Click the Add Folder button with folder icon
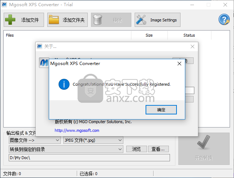This screenshot has width=234, height=178. (x=67, y=20)
